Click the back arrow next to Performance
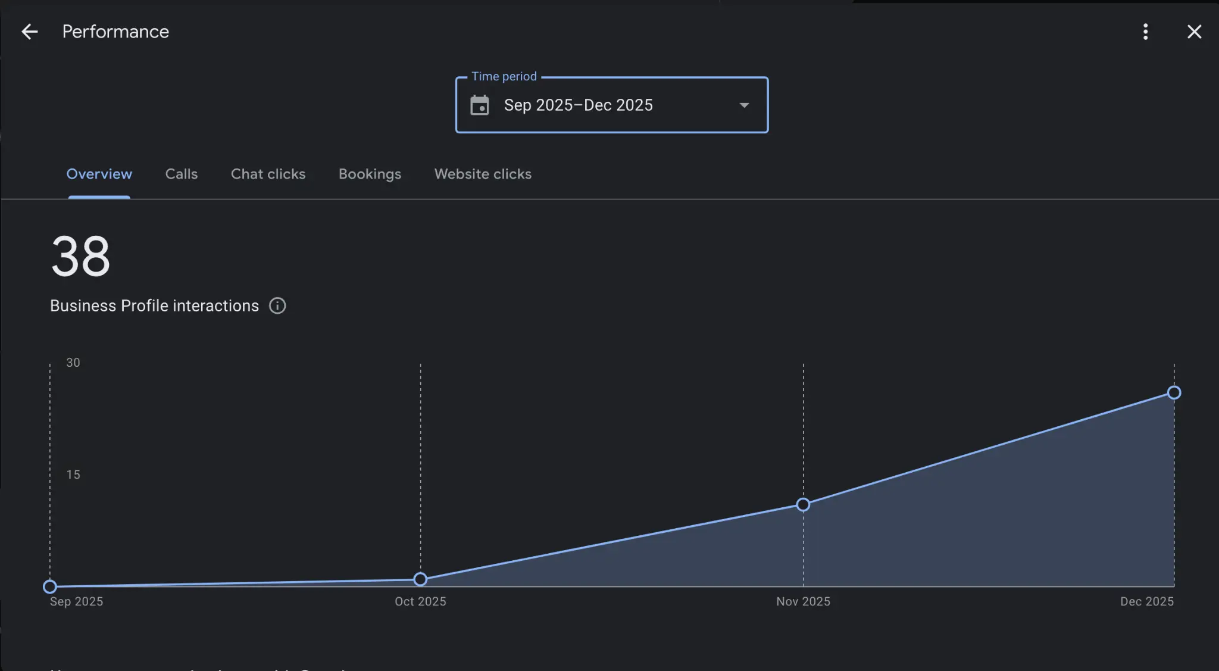Image resolution: width=1219 pixels, height=671 pixels. click(29, 32)
